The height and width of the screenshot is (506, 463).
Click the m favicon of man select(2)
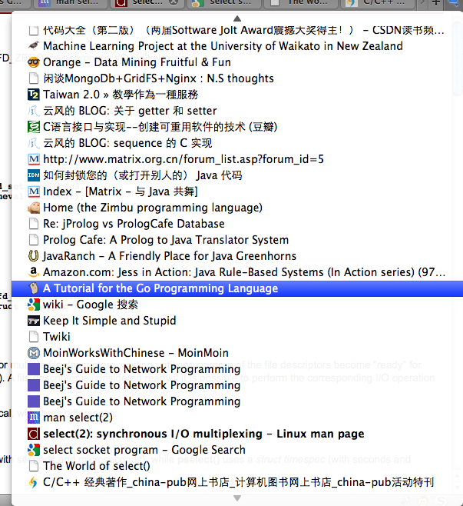click(x=34, y=418)
